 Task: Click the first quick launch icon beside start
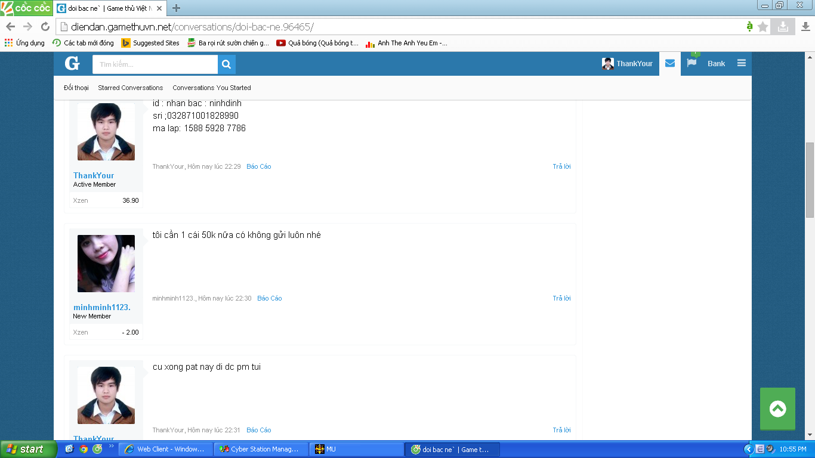click(69, 449)
